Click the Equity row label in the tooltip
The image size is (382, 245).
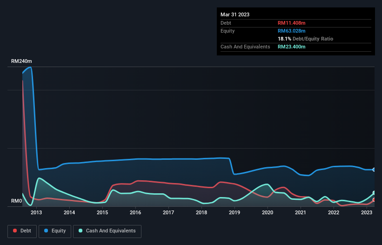pos(228,31)
